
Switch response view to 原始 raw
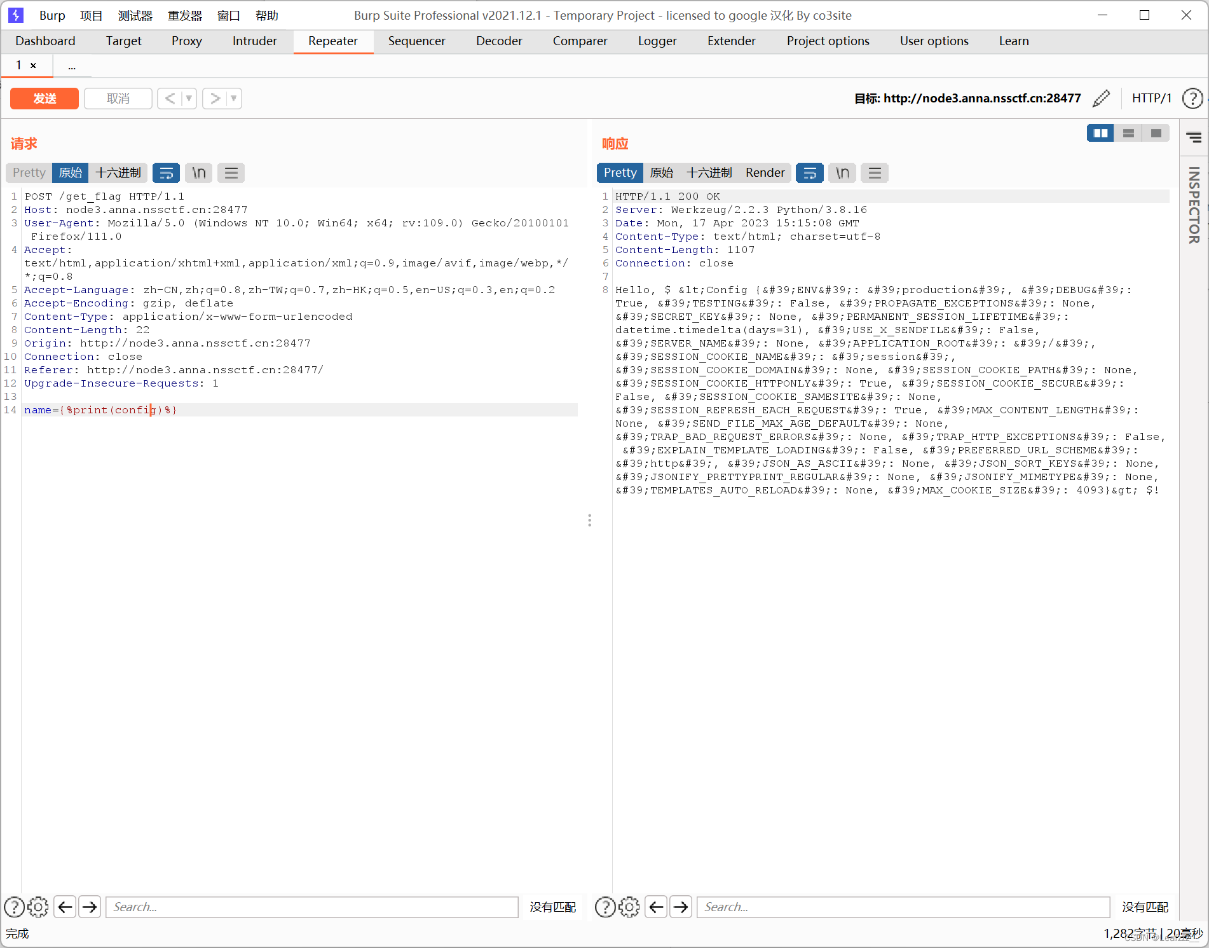(x=662, y=173)
